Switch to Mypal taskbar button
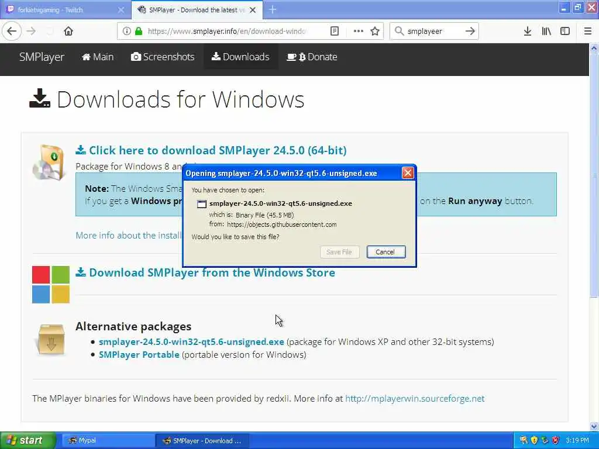The height and width of the screenshot is (449, 599). [108, 441]
